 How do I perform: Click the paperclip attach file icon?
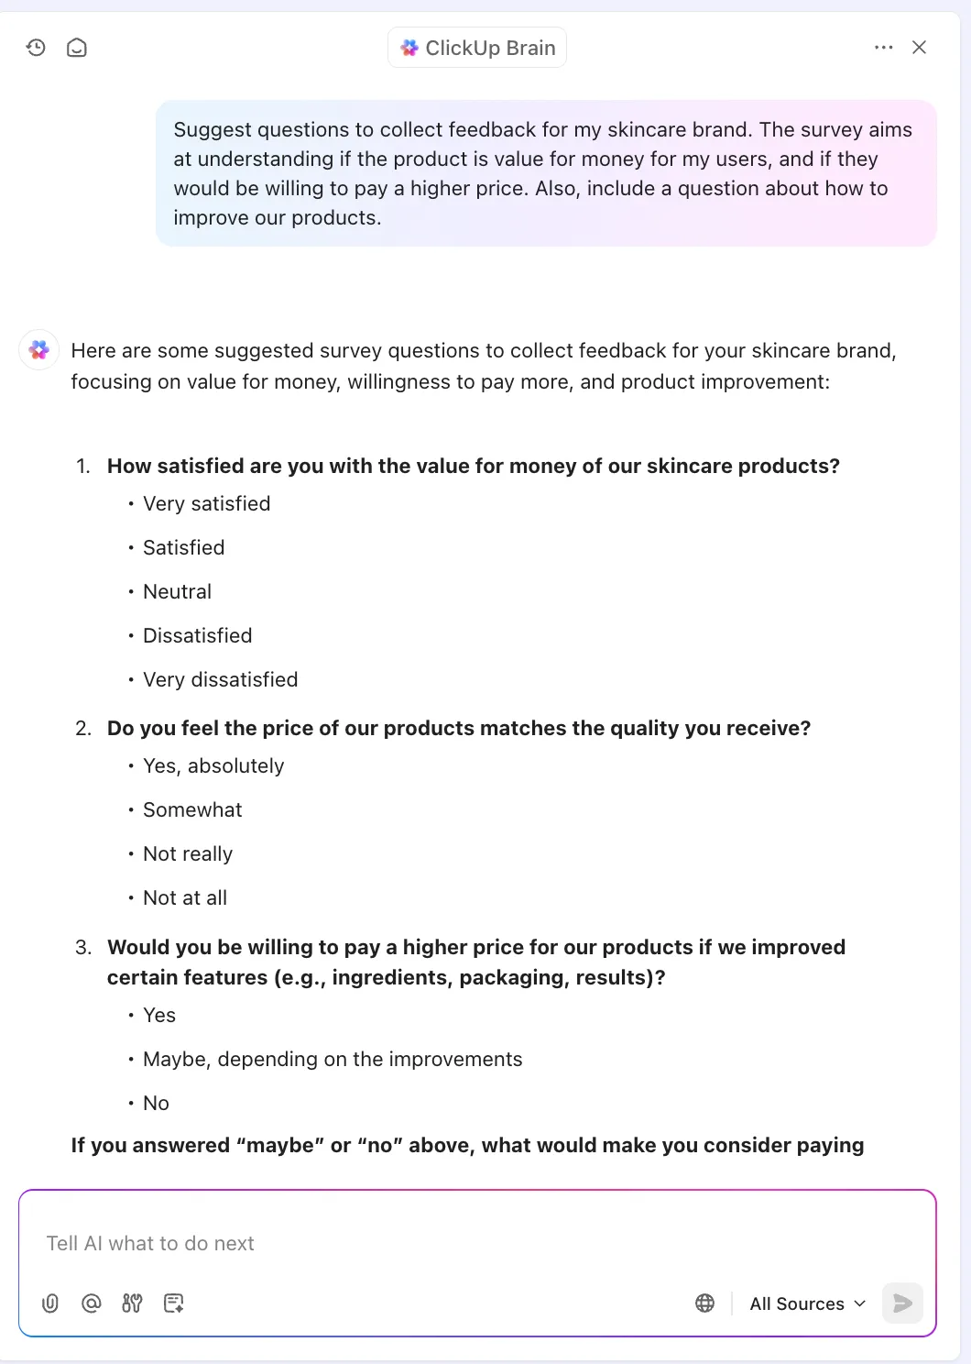tap(50, 1303)
